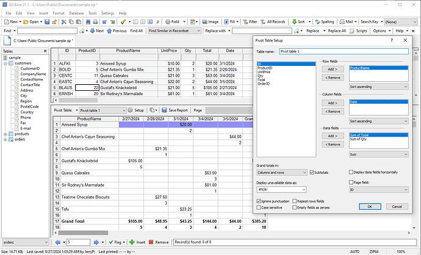Open the Column fields Sort ascending dropdown
Viewport: 421px width, 255px height.
[x=379, y=121]
